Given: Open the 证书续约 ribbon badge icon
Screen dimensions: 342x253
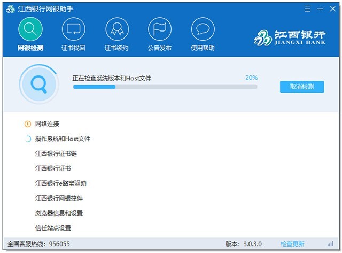Looking at the screenshot, I should tap(117, 29).
